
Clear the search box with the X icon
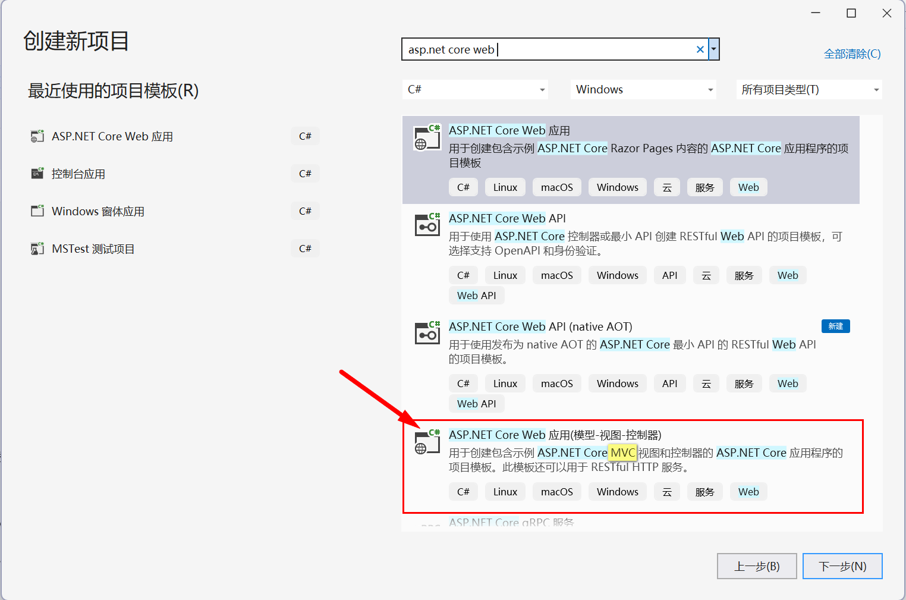click(700, 49)
